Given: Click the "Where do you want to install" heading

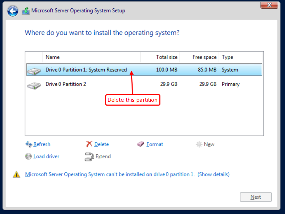Looking at the screenshot, I should (102, 33).
